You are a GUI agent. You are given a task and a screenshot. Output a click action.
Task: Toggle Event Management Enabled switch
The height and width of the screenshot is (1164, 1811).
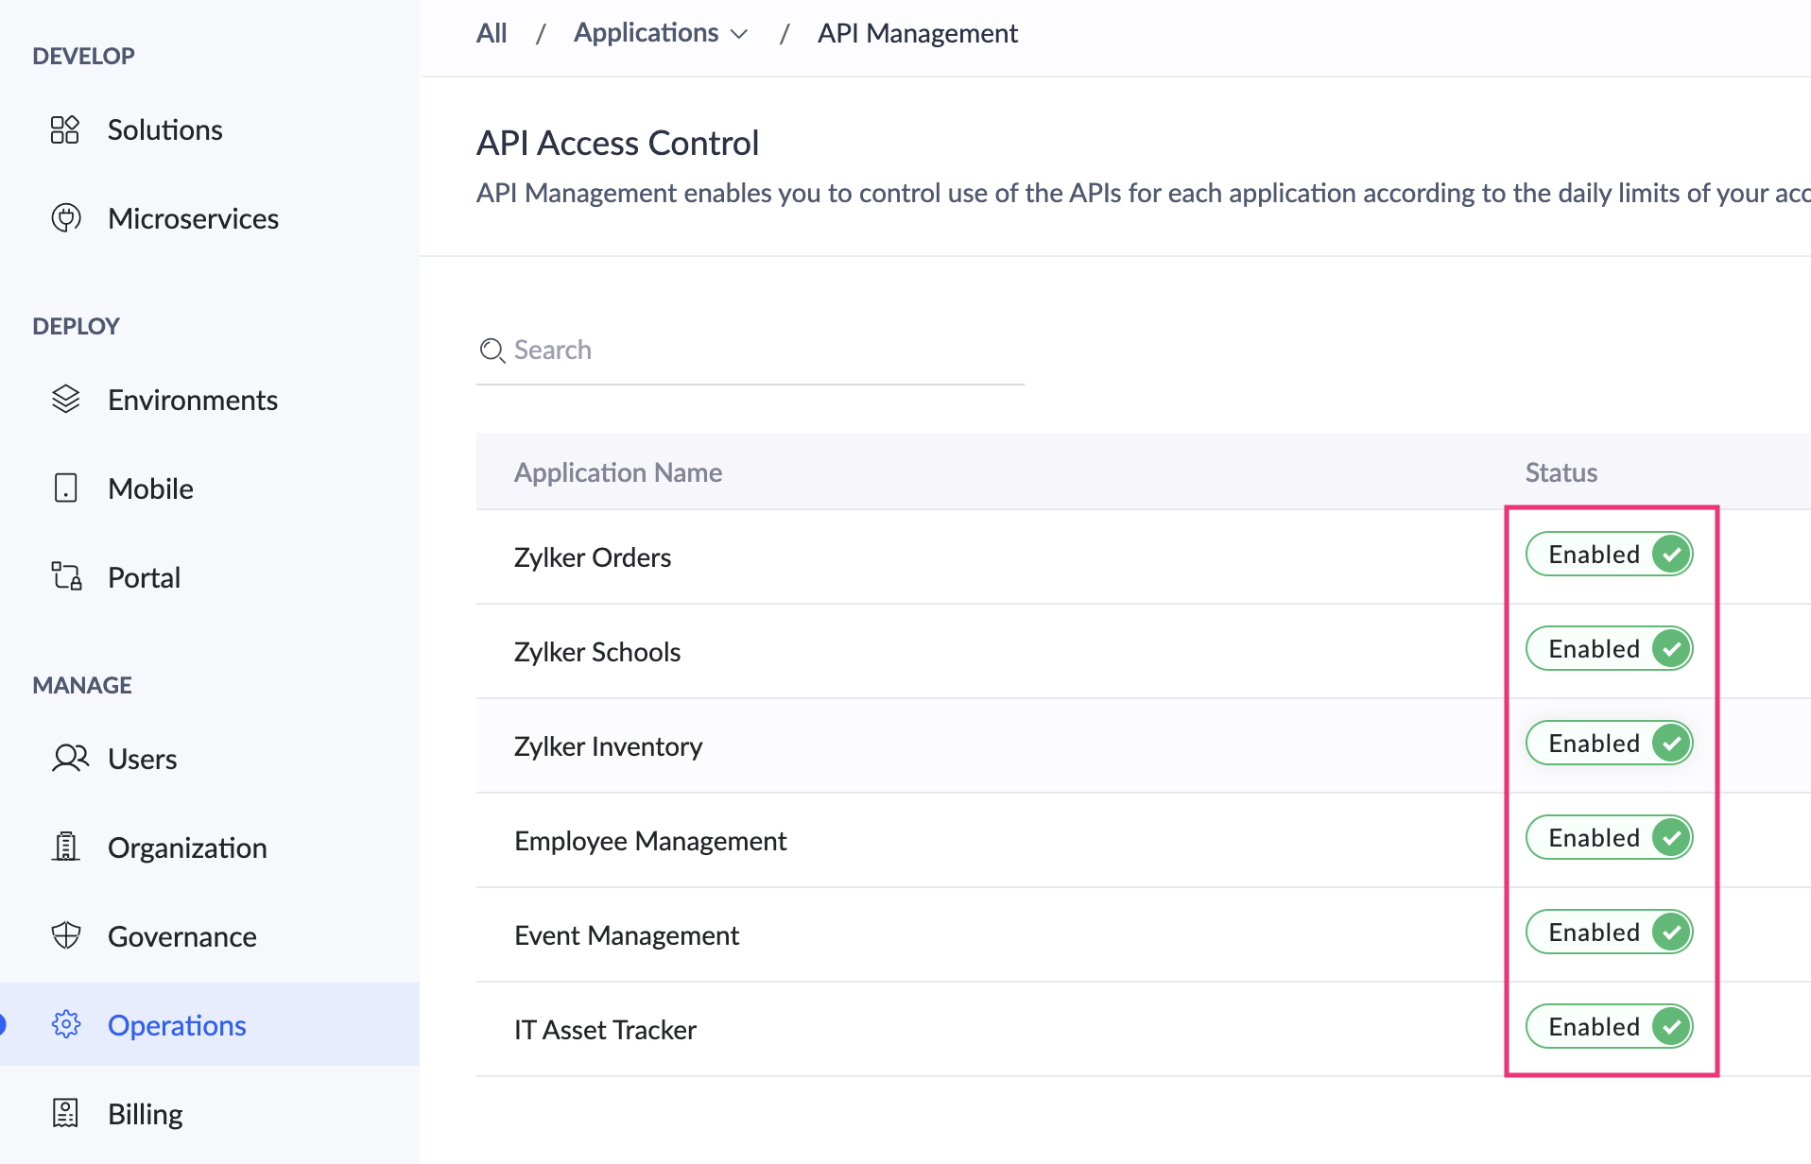coord(1610,932)
